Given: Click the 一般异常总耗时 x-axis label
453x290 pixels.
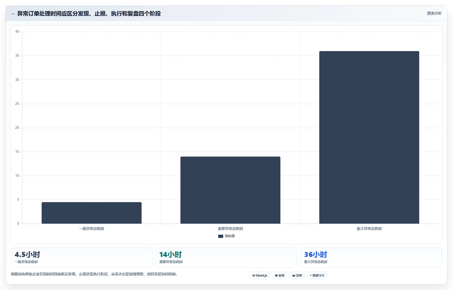Looking at the screenshot, I should pos(92,229).
